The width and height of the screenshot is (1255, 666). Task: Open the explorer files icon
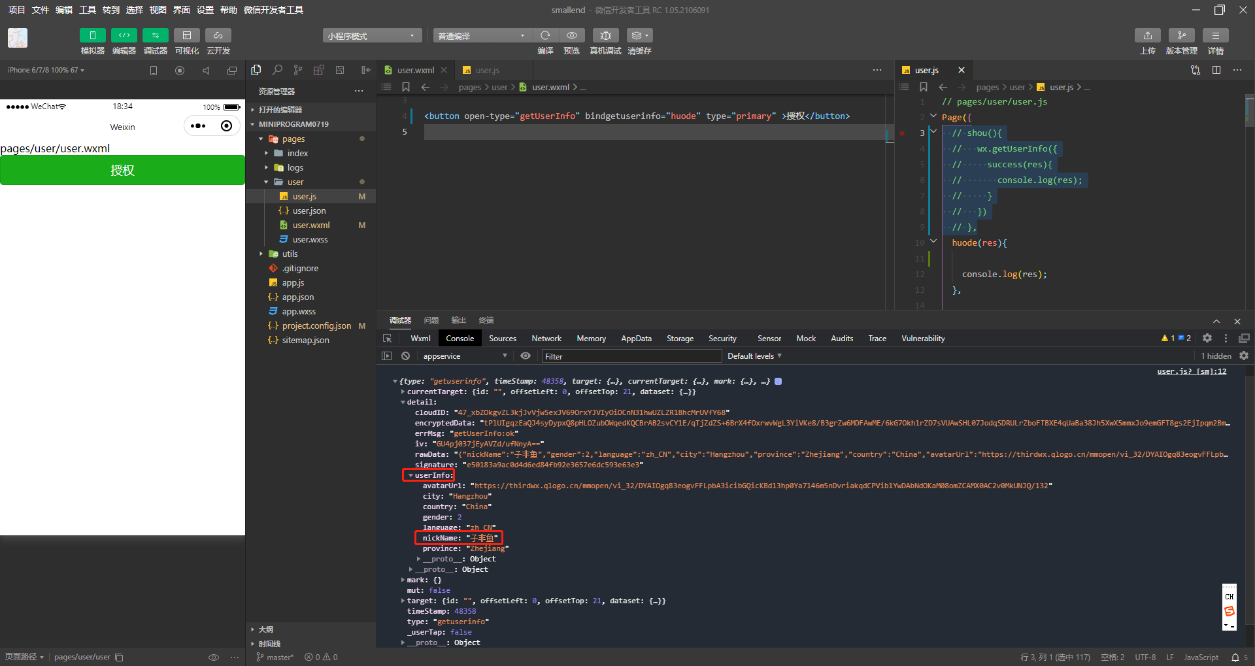(256, 70)
